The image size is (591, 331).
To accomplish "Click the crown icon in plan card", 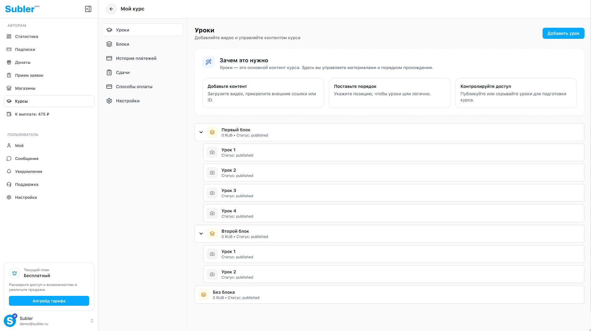I will (x=14, y=273).
